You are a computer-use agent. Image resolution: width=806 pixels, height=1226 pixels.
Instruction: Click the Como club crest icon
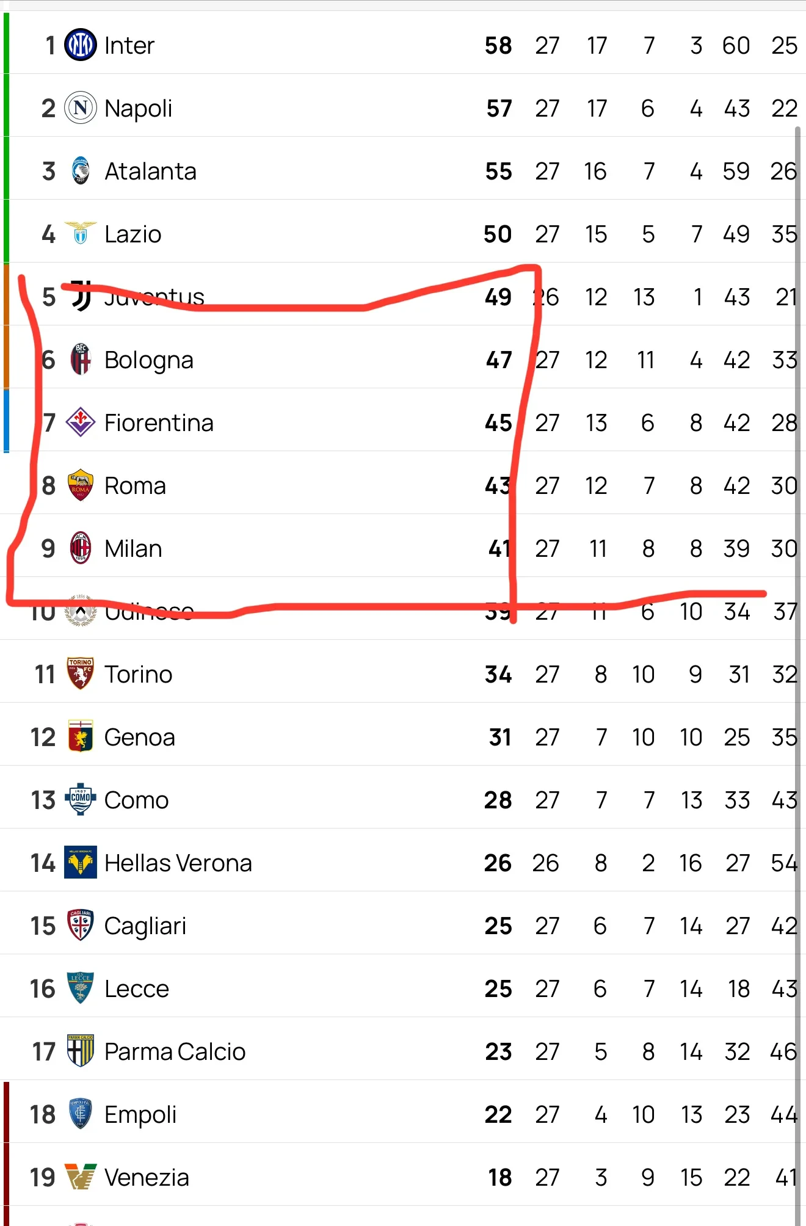(x=80, y=799)
